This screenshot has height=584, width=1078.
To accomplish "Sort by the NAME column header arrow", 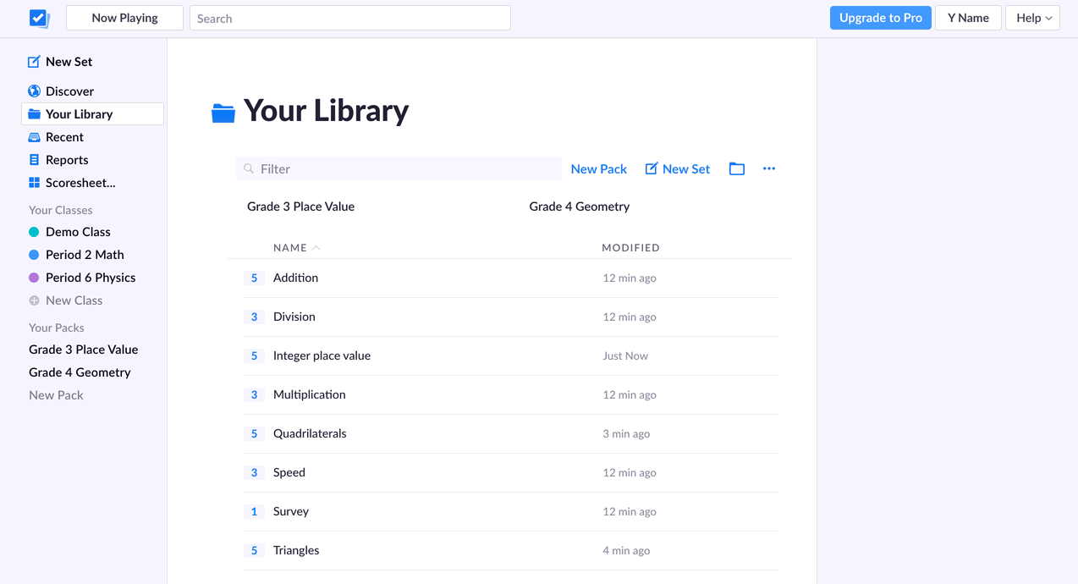I will [316, 248].
